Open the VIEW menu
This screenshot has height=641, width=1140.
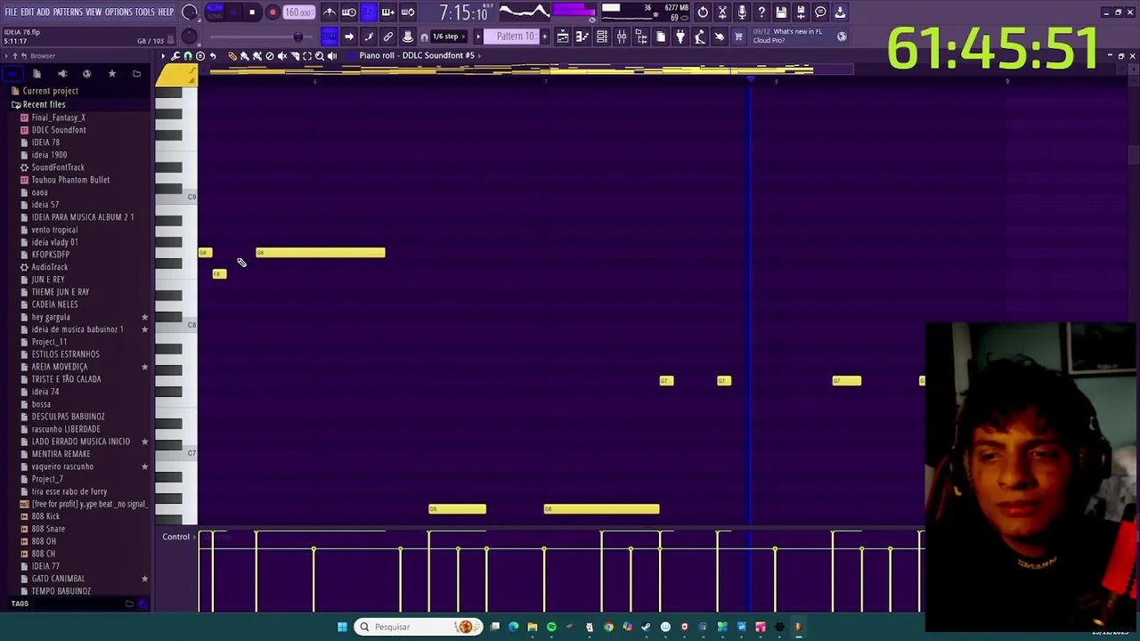click(x=94, y=12)
